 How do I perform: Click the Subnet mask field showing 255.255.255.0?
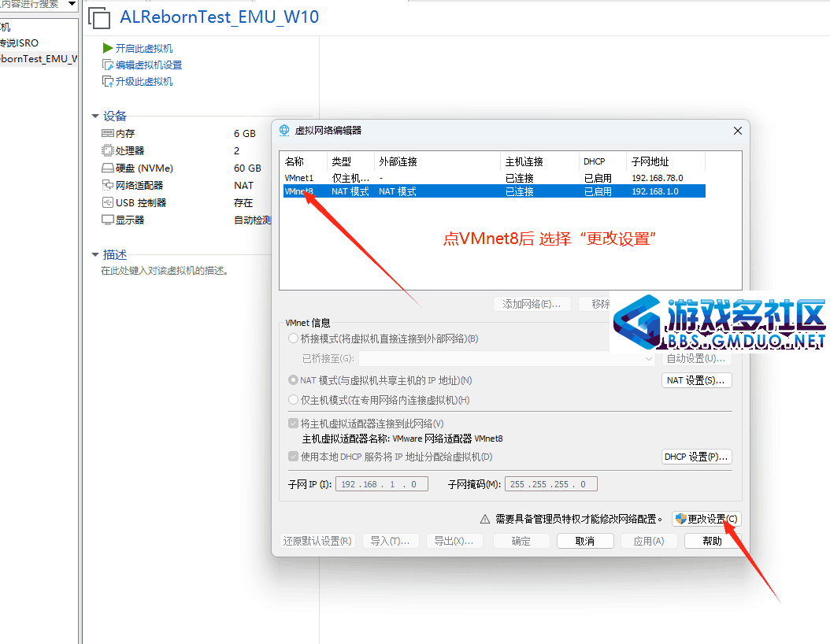pyautogui.click(x=551, y=484)
